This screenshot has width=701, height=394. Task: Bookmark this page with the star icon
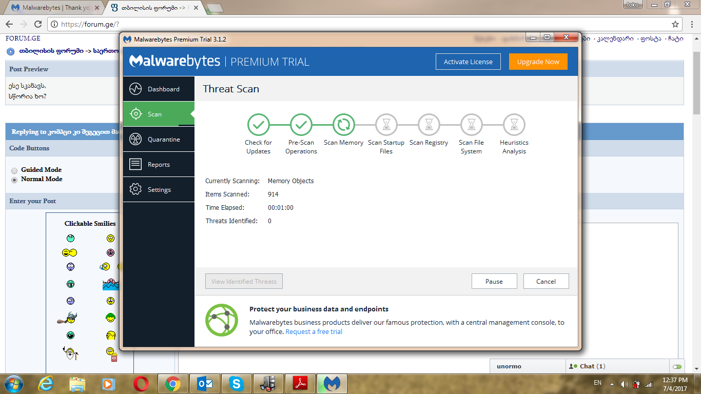tap(675, 24)
